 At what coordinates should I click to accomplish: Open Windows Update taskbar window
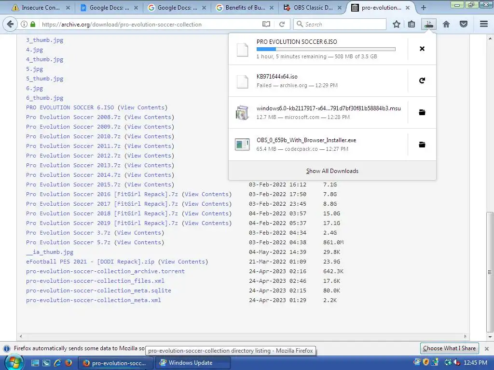(x=193, y=363)
